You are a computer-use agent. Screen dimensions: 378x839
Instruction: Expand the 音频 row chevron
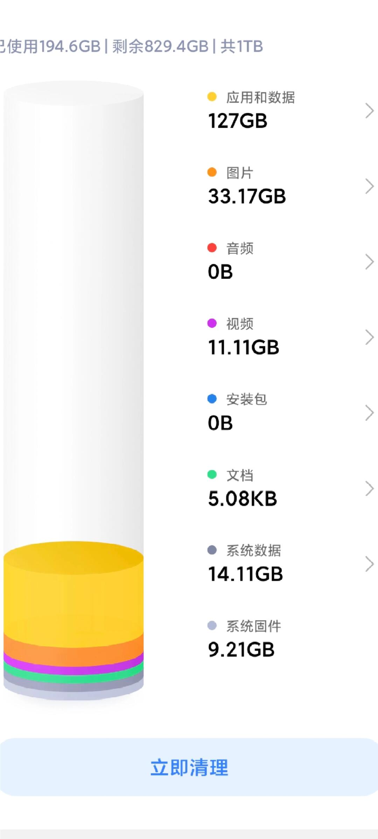(x=369, y=262)
